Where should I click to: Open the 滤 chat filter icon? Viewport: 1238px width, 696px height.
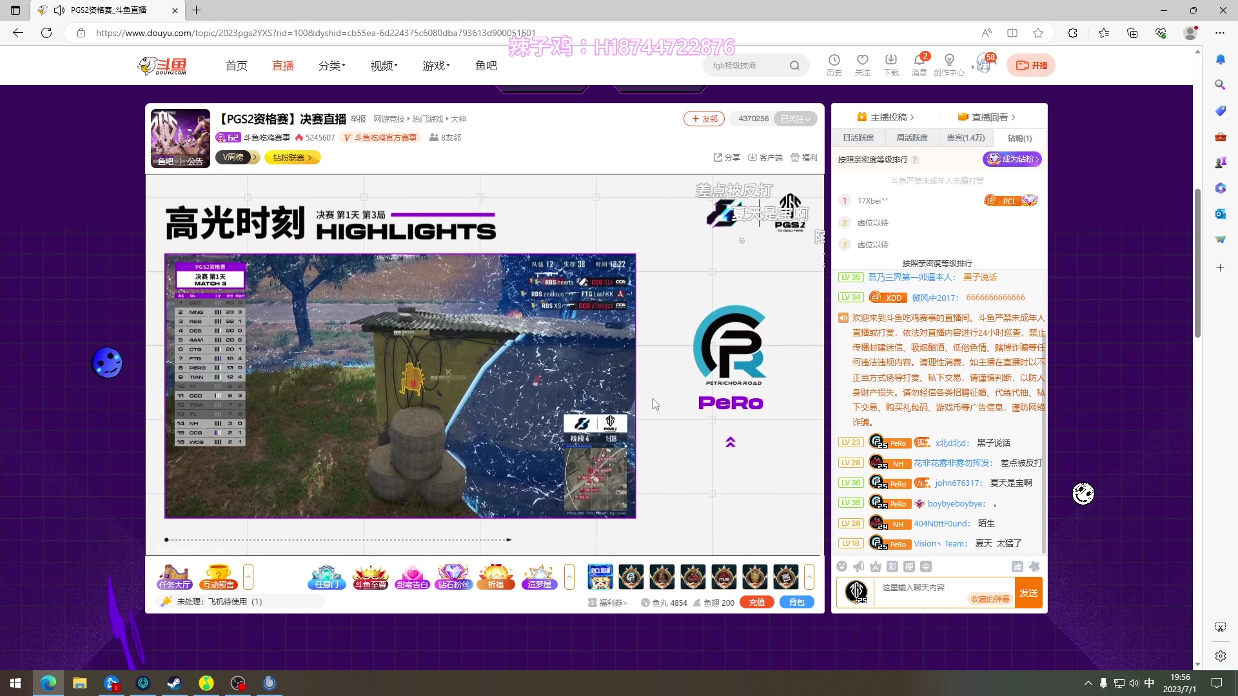[x=1017, y=566]
